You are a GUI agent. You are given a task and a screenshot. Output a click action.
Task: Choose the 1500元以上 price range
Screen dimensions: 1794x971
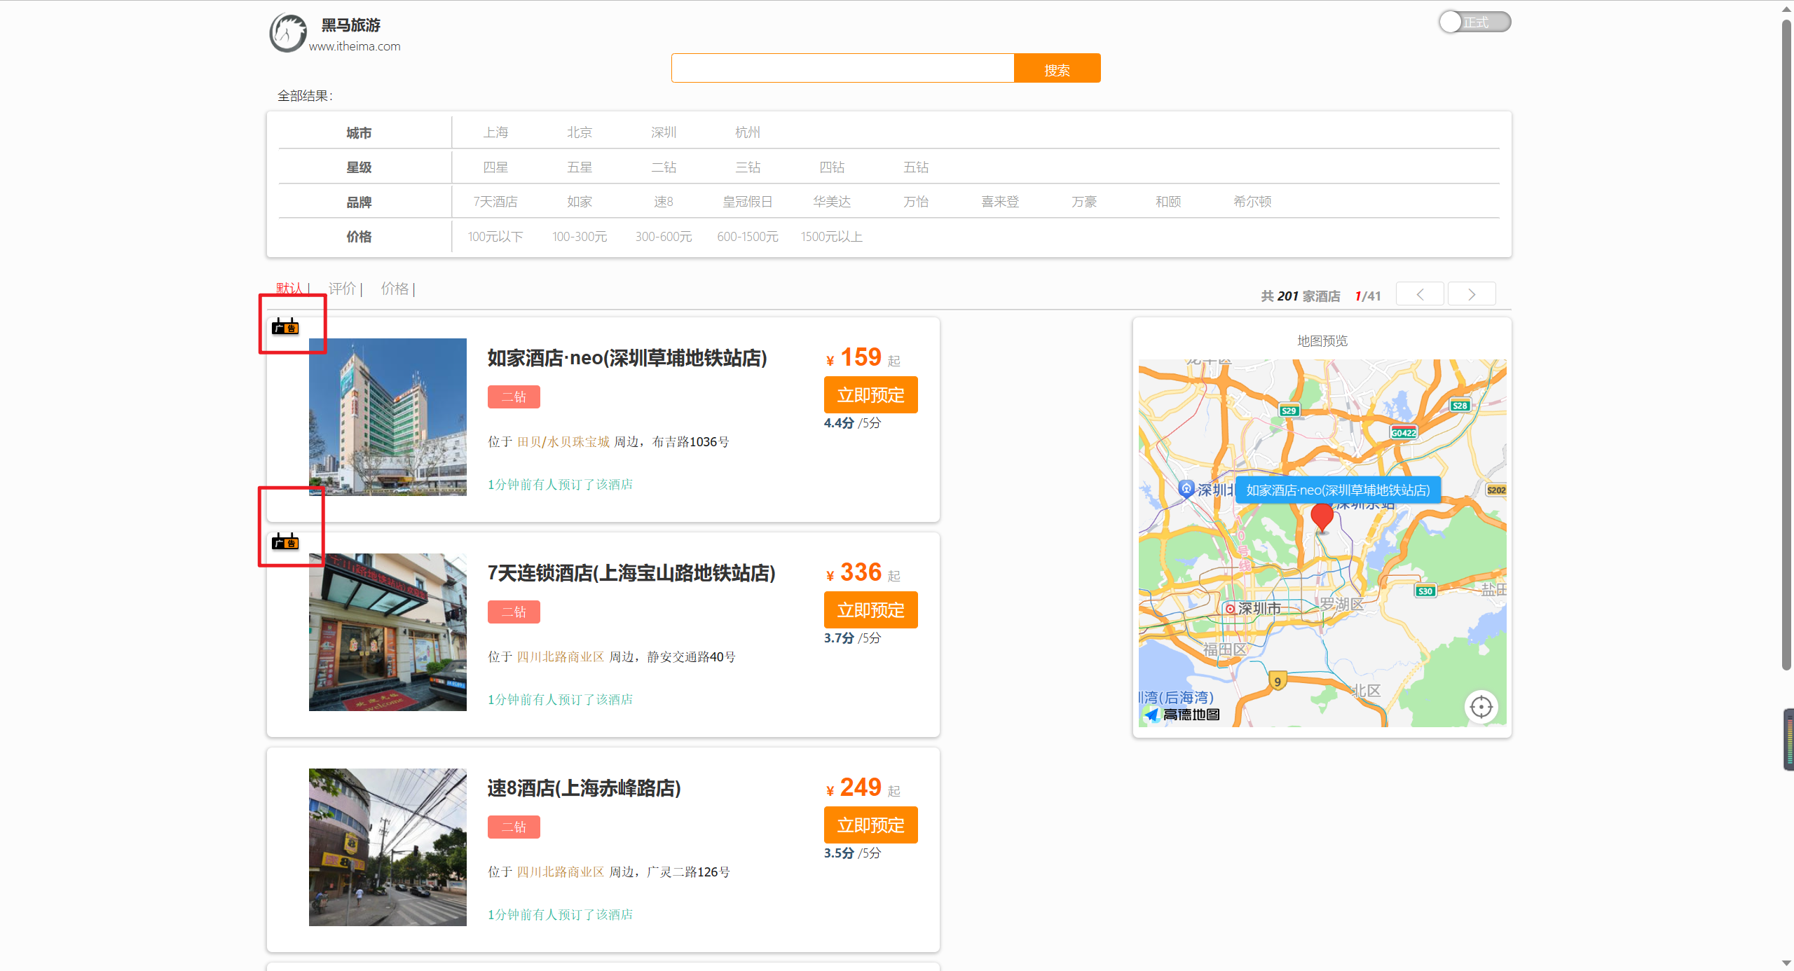[832, 237]
